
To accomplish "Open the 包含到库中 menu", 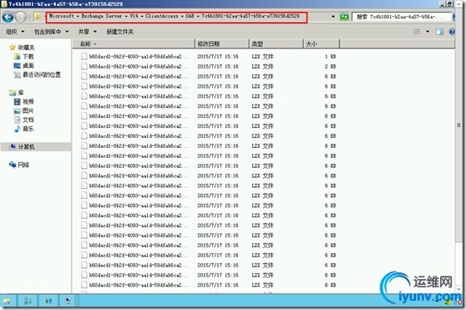I will click(x=51, y=32).
